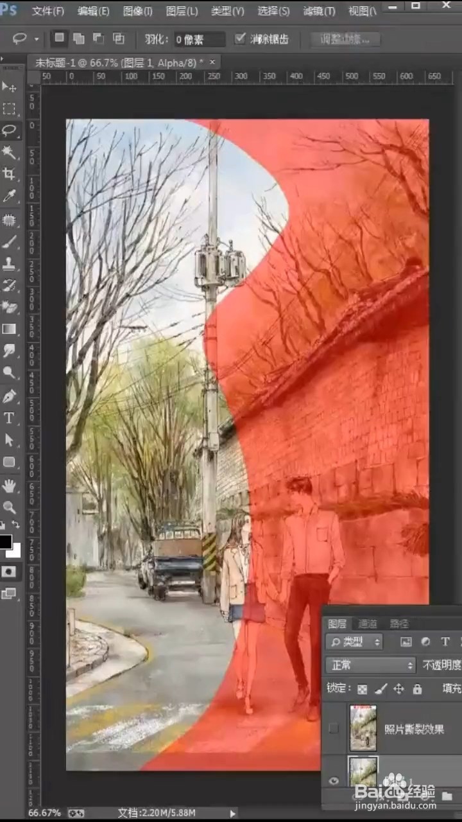
Task: Select the Type tool in toolbox
Action: pos(9,418)
